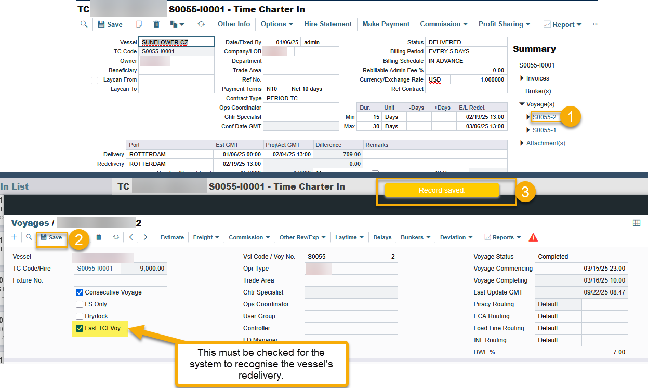648x388 pixels.
Task: Open the Profit Sharing dropdown
Action: click(x=504, y=24)
